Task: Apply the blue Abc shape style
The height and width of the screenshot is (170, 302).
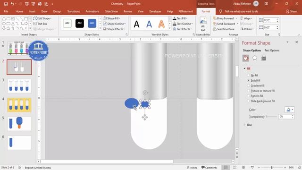Action: 92,23
